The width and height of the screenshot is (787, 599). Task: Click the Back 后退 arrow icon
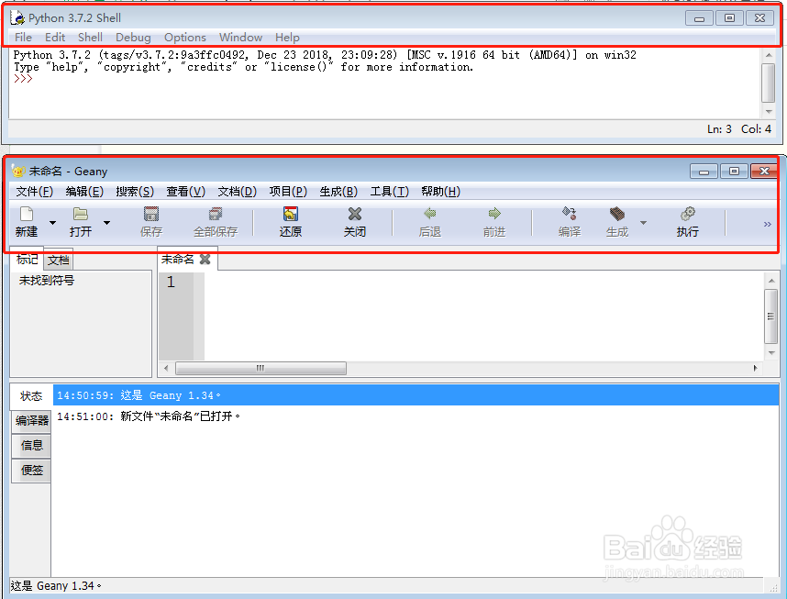pos(430,214)
